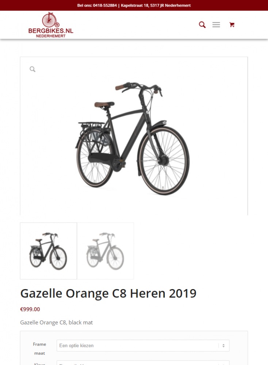Click the Gazelle Orange C8 Heren 2019 title
The image size is (268, 365).
coord(108,293)
